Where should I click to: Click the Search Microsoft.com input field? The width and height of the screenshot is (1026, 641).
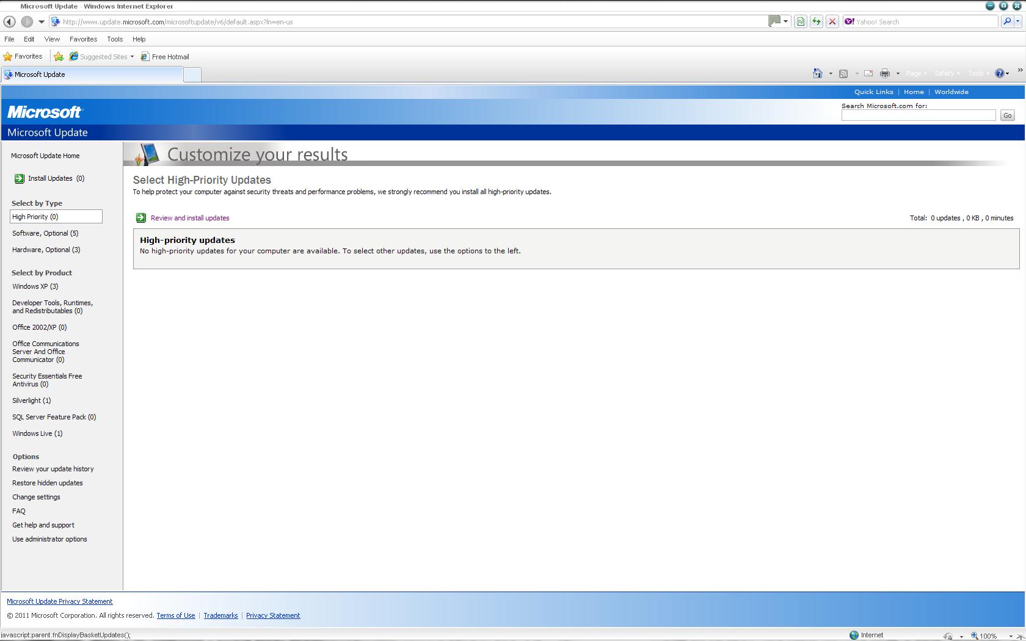click(919, 115)
